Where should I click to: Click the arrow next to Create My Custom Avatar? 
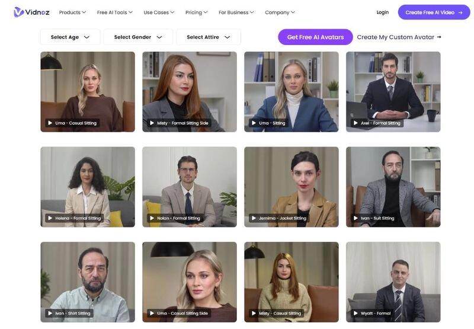coord(439,37)
